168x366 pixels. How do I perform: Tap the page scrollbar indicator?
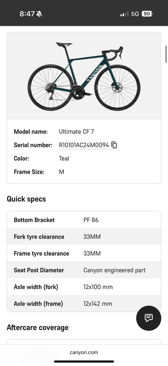(x=166, y=54)
